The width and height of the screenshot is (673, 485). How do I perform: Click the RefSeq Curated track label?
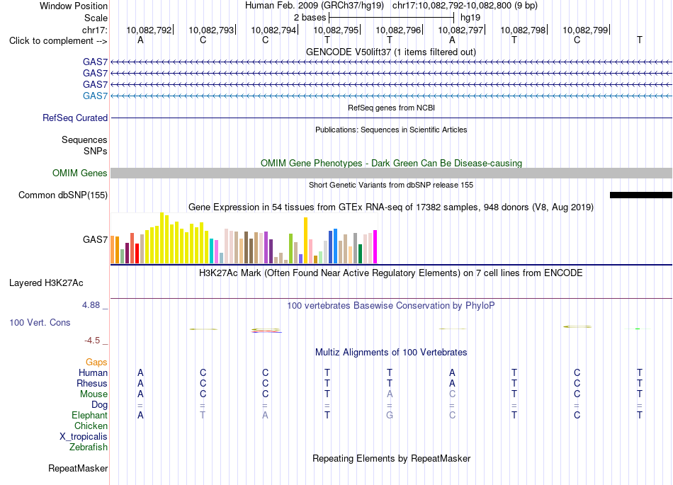(x=75, y=118)
